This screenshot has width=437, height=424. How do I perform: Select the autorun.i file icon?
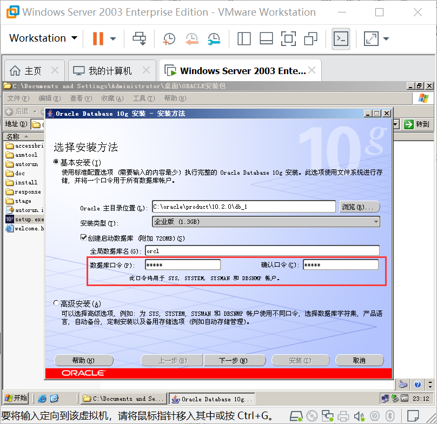(x=10, y=210)
